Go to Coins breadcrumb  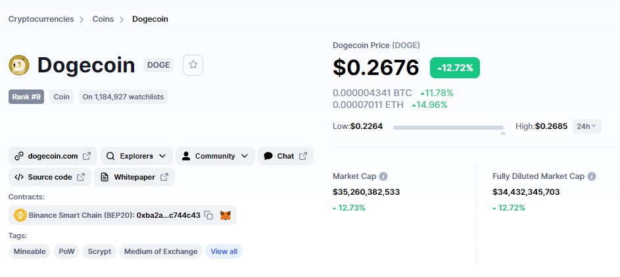pos(103,19)
